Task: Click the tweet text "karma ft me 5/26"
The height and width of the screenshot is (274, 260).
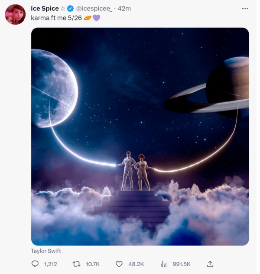Action: click(x=56, y=18)
